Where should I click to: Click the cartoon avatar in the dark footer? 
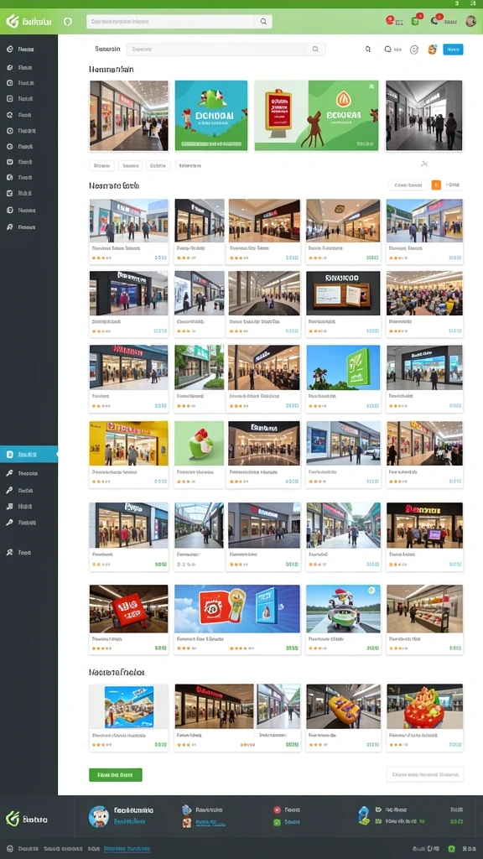click(x=99, y=815)
